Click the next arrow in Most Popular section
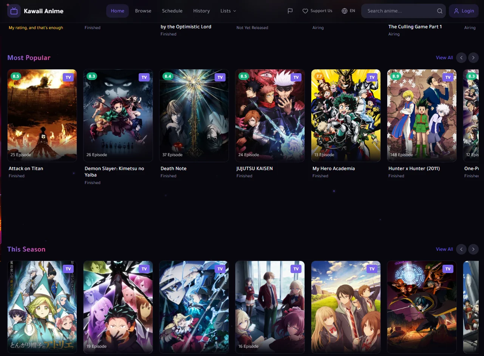 coord(473,57)
